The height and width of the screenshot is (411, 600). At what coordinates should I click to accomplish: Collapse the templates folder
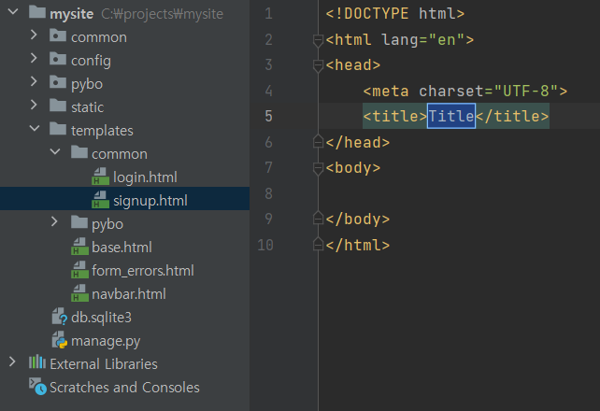35,129
